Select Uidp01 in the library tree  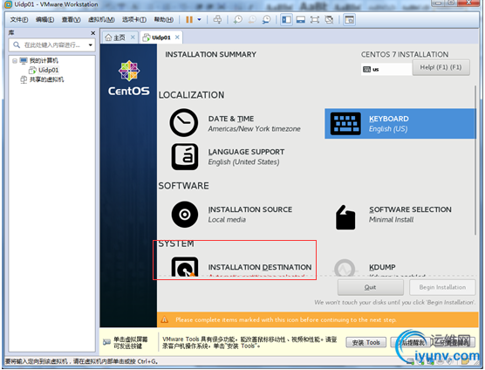point(48,70)
